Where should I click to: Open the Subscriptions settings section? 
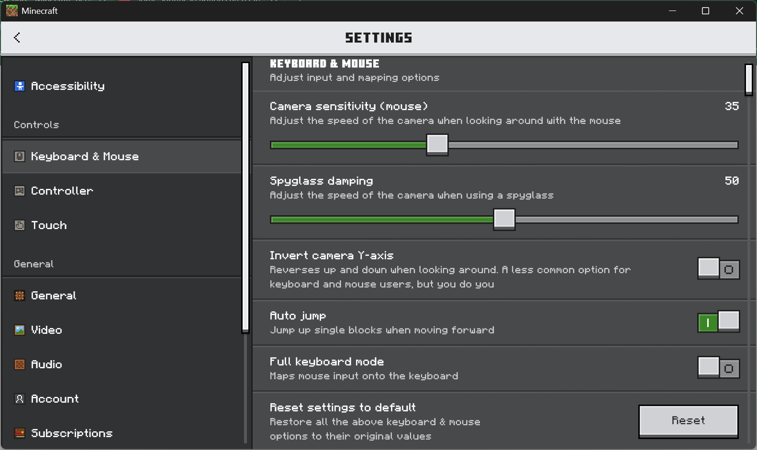(72, 433)
